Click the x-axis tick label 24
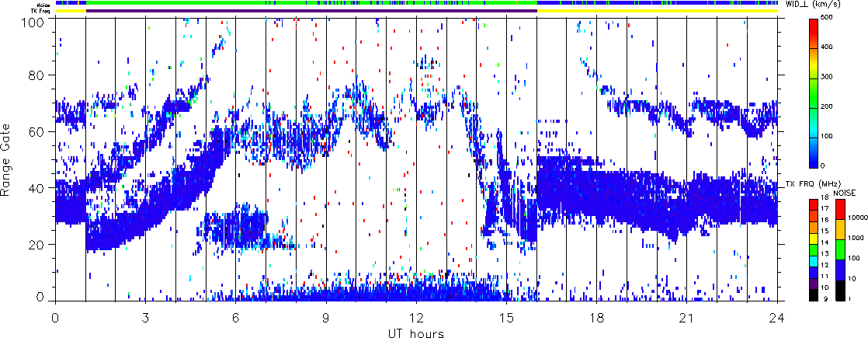The height and width of the screenshot is (338, 868). click(x=777, y=319)
